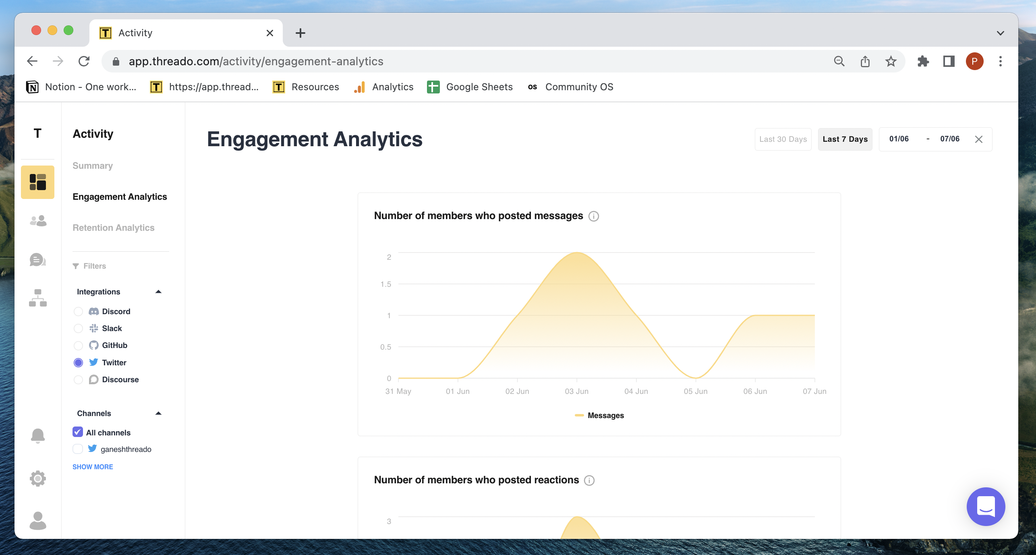Click info icon beside posted messages title
The width and height of the screenshot is (1036, 555).
coord(593,216)
